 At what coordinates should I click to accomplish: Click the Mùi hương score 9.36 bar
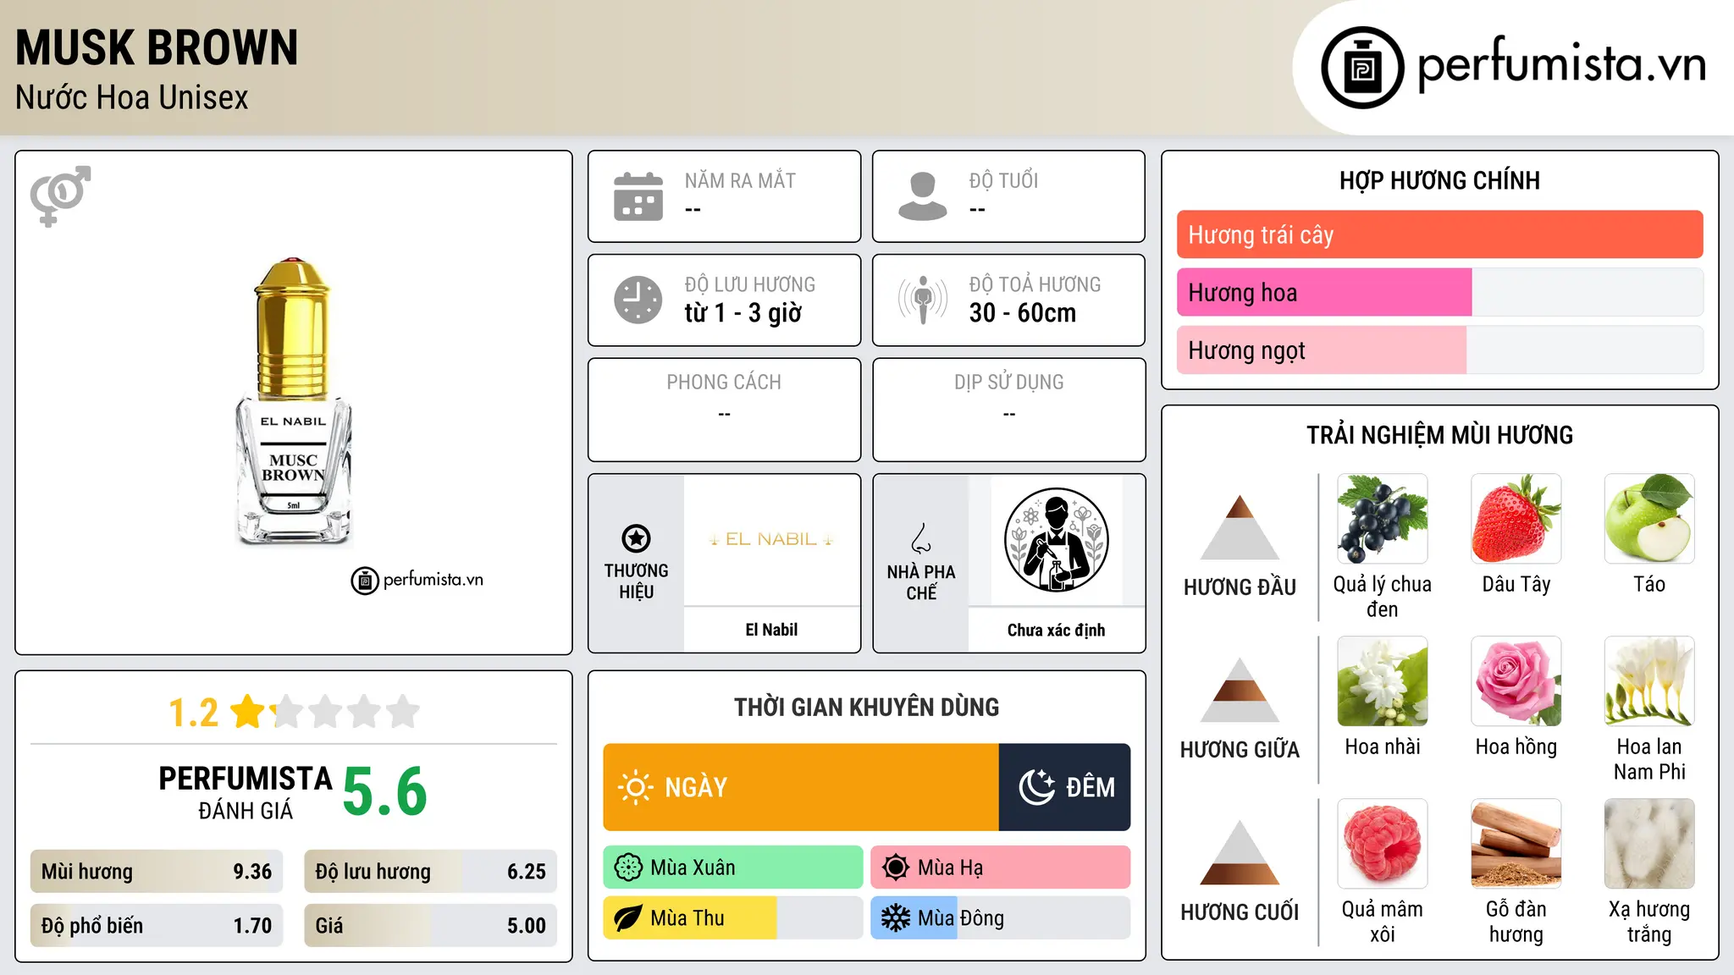(x=157, y=872)
